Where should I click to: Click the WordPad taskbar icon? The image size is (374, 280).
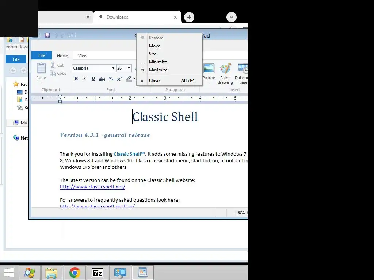tap(143, 273)
